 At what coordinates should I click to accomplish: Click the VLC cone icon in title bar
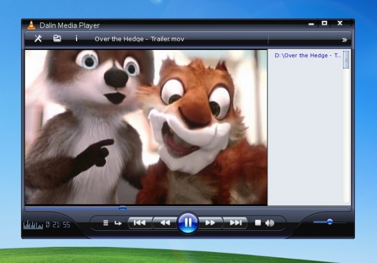31,25
